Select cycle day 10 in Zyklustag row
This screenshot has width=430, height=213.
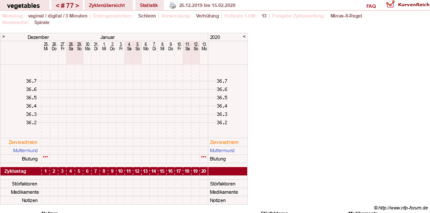[121, 171]
